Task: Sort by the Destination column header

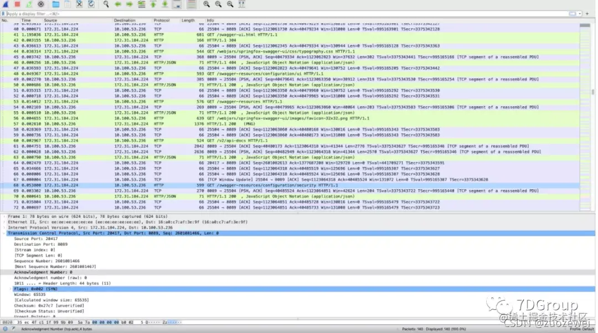Action: pyautogui.click(x=125, y=20)
